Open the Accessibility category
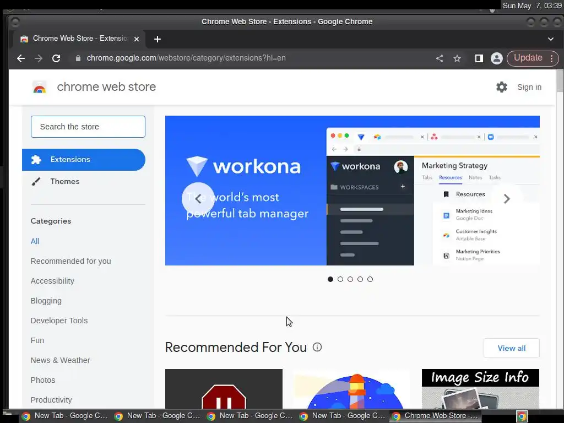 click(52, 281)
